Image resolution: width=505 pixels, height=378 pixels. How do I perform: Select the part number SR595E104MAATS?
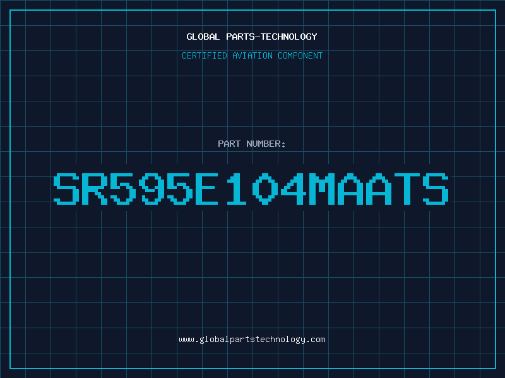[x=251, y=189]
